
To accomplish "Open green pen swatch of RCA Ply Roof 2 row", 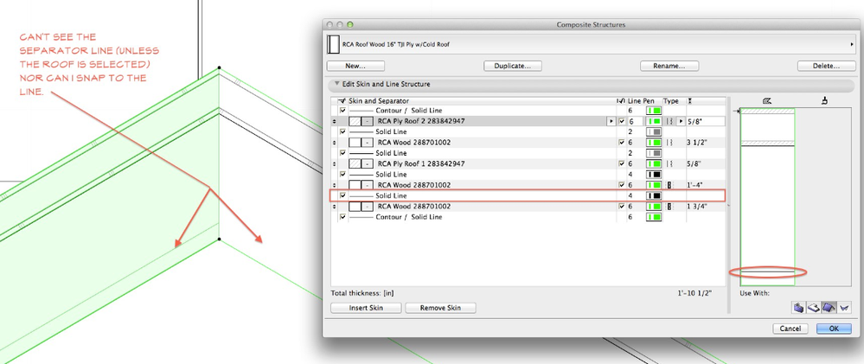I will [x=654, y=121].
